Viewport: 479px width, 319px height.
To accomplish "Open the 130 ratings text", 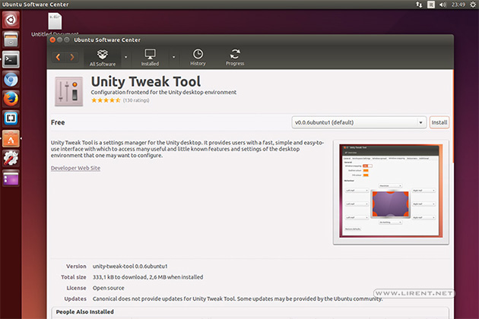I will [x=136, y=100].
